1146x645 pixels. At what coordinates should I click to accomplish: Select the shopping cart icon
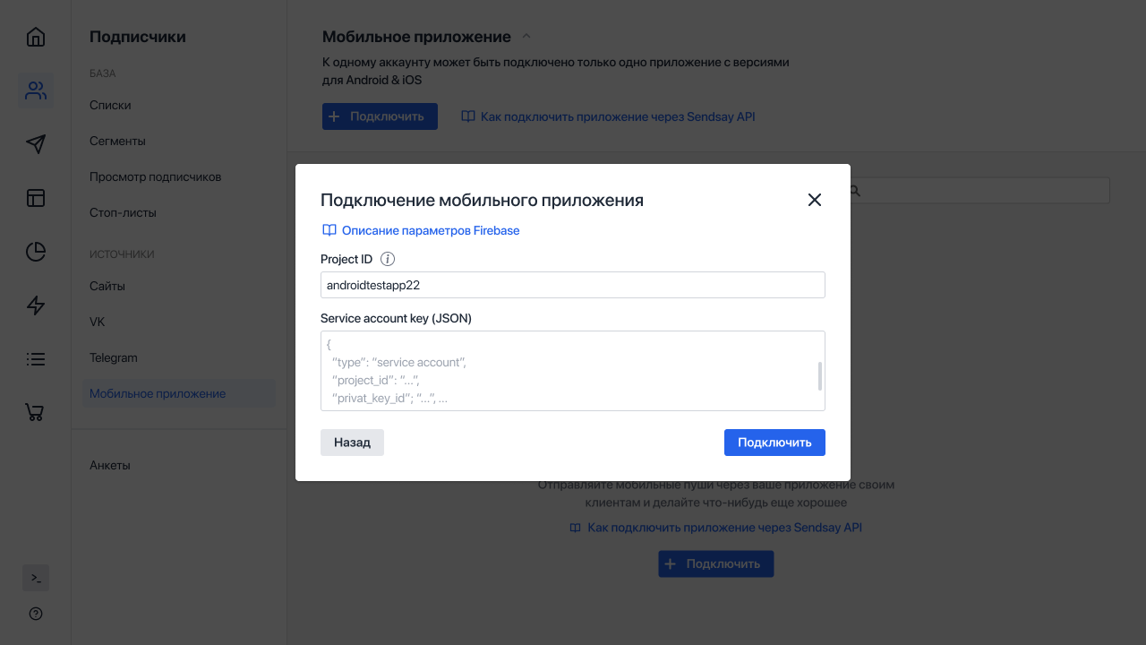tap(35, 412)
